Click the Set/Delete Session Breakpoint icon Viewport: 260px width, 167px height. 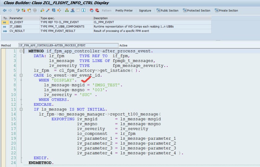92,11
